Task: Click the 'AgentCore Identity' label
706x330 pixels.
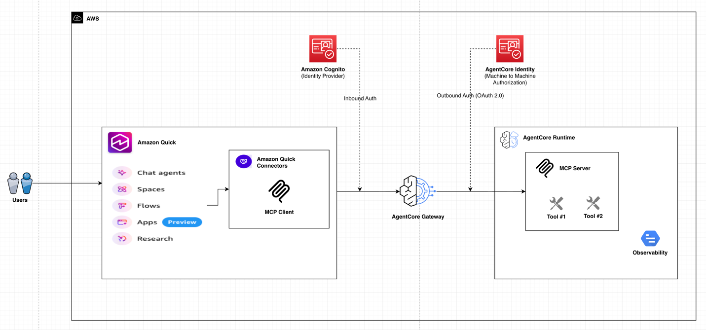Action: click(x=510, y=70)
